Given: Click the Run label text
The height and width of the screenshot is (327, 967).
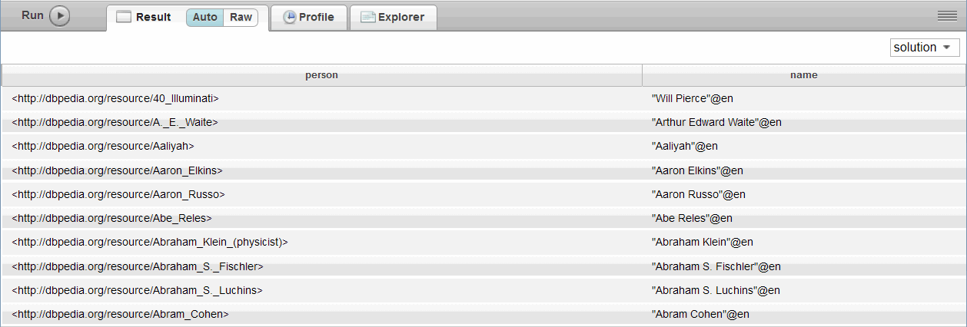Looking at the screenshot, I should pyautogui.click(x=32, y=15).
